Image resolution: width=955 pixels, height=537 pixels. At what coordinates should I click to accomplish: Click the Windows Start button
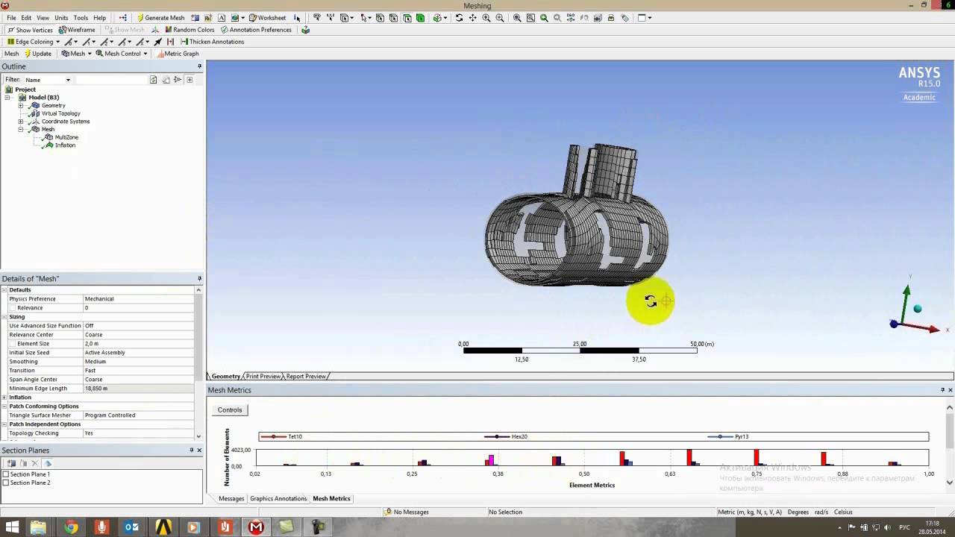pos(12,527)
